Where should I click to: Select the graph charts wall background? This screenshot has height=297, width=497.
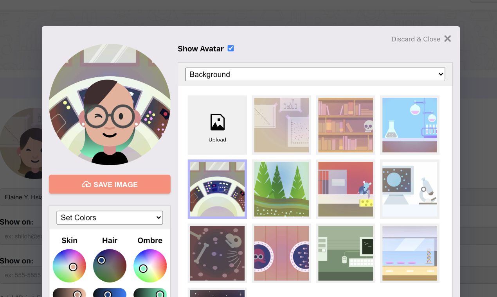pos(281,125)
